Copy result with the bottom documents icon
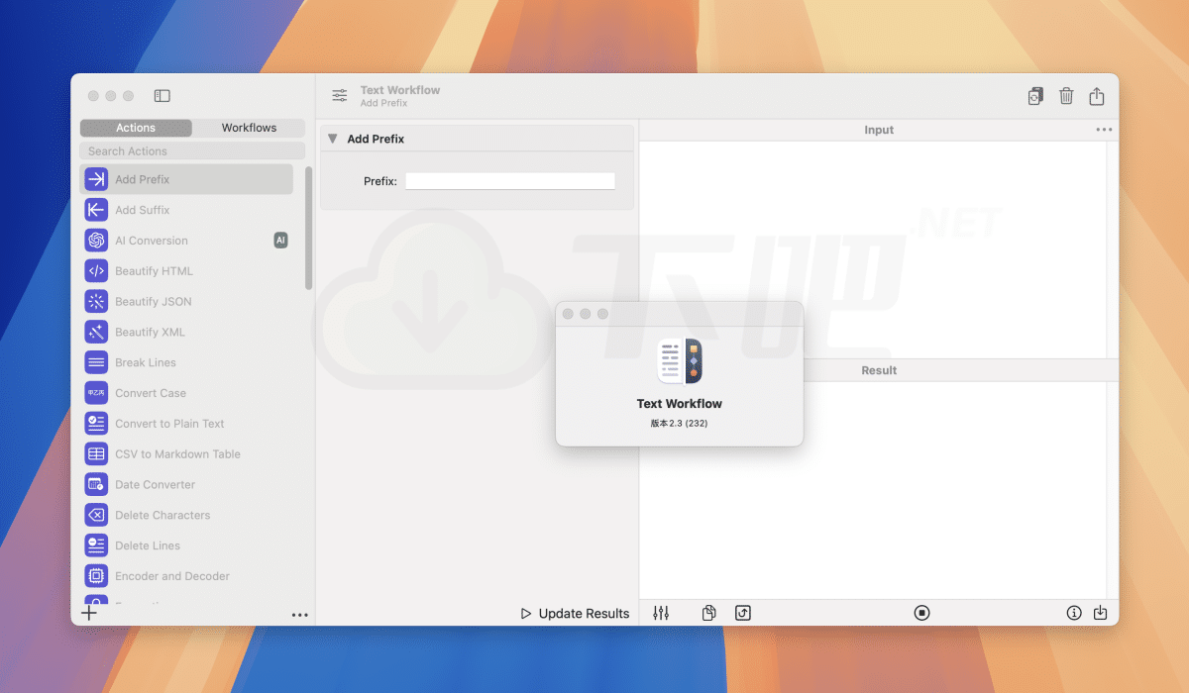The width and height of the screenshot is (1189, 693). [x=709, y=614]
